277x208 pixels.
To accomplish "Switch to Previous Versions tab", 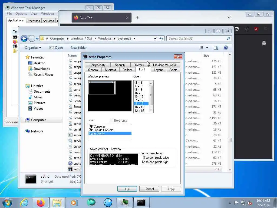I will coord(164,65).
